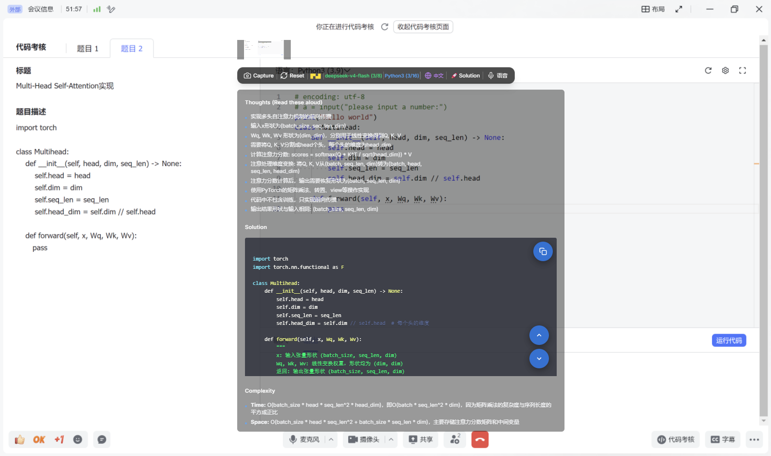Refresh the code editor icon
The height and width of the screenshot is (456, 771).
coord(708,71)
